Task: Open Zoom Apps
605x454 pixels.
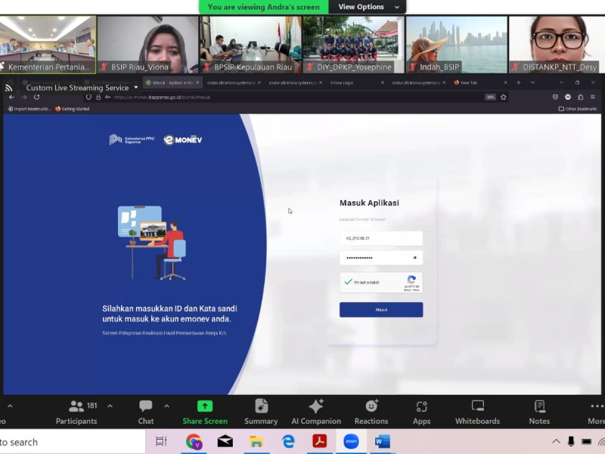Action: coord(421,412)
